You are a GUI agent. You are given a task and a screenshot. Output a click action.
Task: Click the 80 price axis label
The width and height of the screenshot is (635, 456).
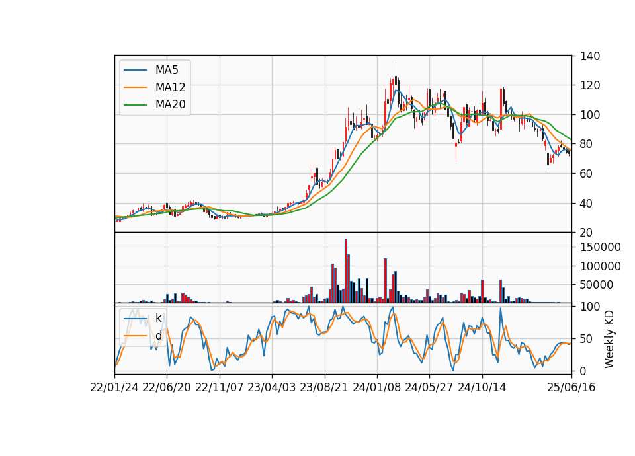coord(587,145)
